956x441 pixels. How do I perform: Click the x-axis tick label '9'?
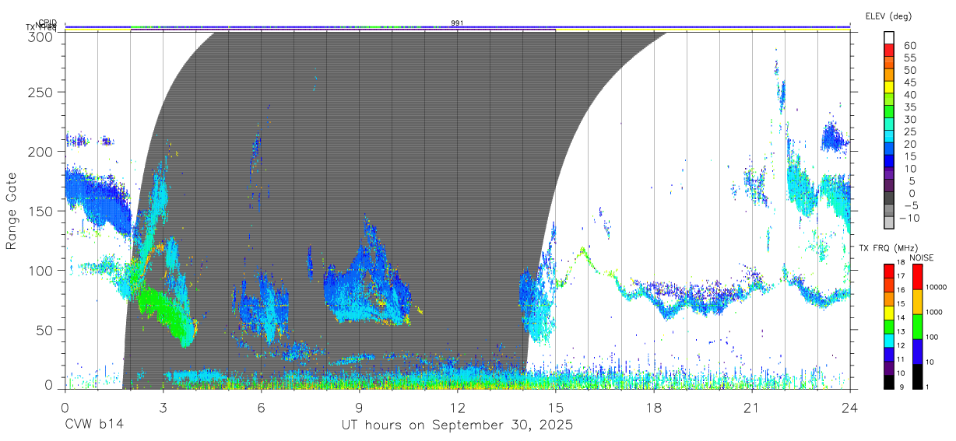point(359,406)
